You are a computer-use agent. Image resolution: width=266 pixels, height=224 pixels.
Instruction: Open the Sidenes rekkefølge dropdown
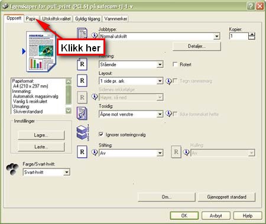pyautogui.click(x=131, y=98)
